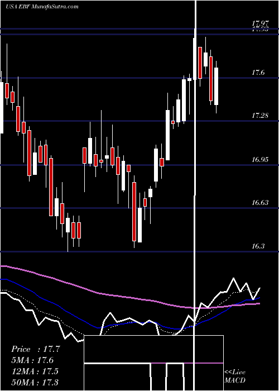This screenshot has height=391, width=279.
Task: Click the MACD histogram box
Action: (153, 363)
